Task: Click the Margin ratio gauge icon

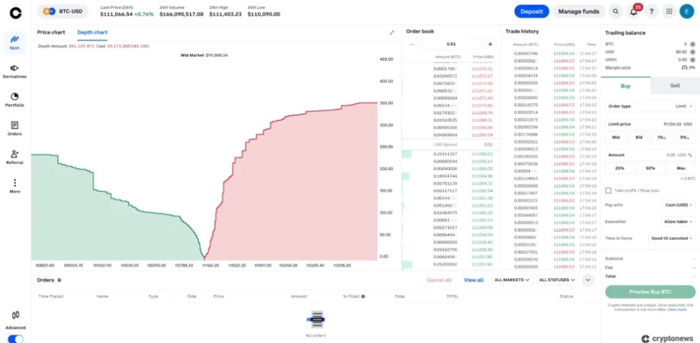Action: 685,68
